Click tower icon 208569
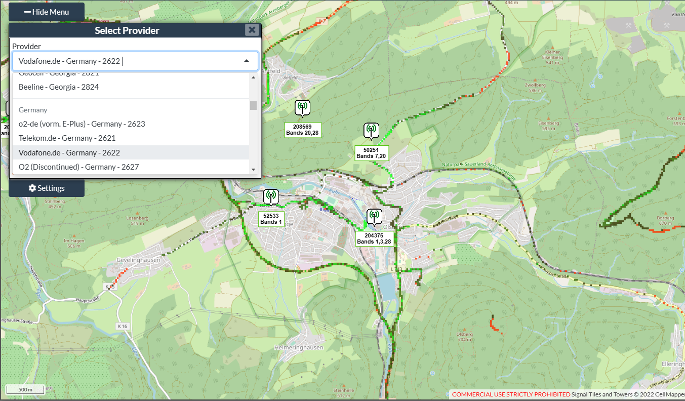The image size is (685, 401). tap(302, 108)
